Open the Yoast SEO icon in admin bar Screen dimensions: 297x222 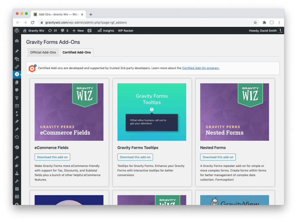[90, 30]
